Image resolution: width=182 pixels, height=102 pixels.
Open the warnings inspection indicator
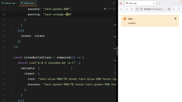tap(106, 8)
